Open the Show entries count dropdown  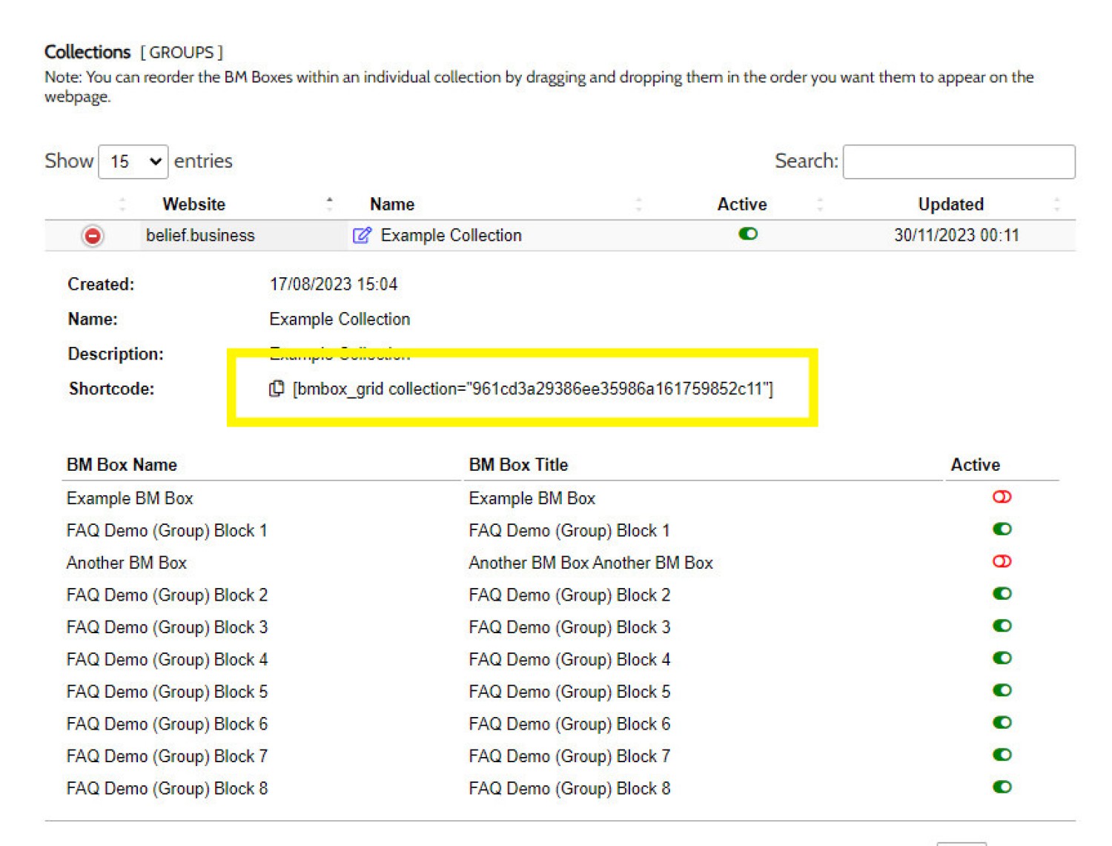[x=133, y=162]
